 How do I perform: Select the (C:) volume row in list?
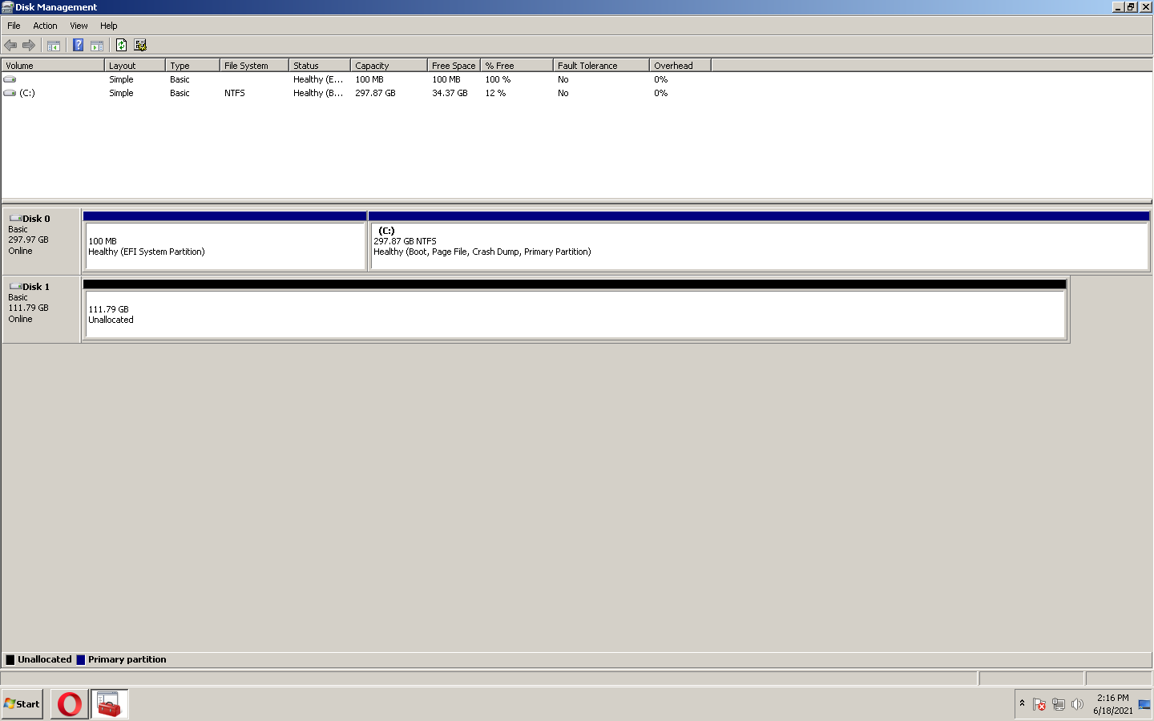tap(27, 93)
